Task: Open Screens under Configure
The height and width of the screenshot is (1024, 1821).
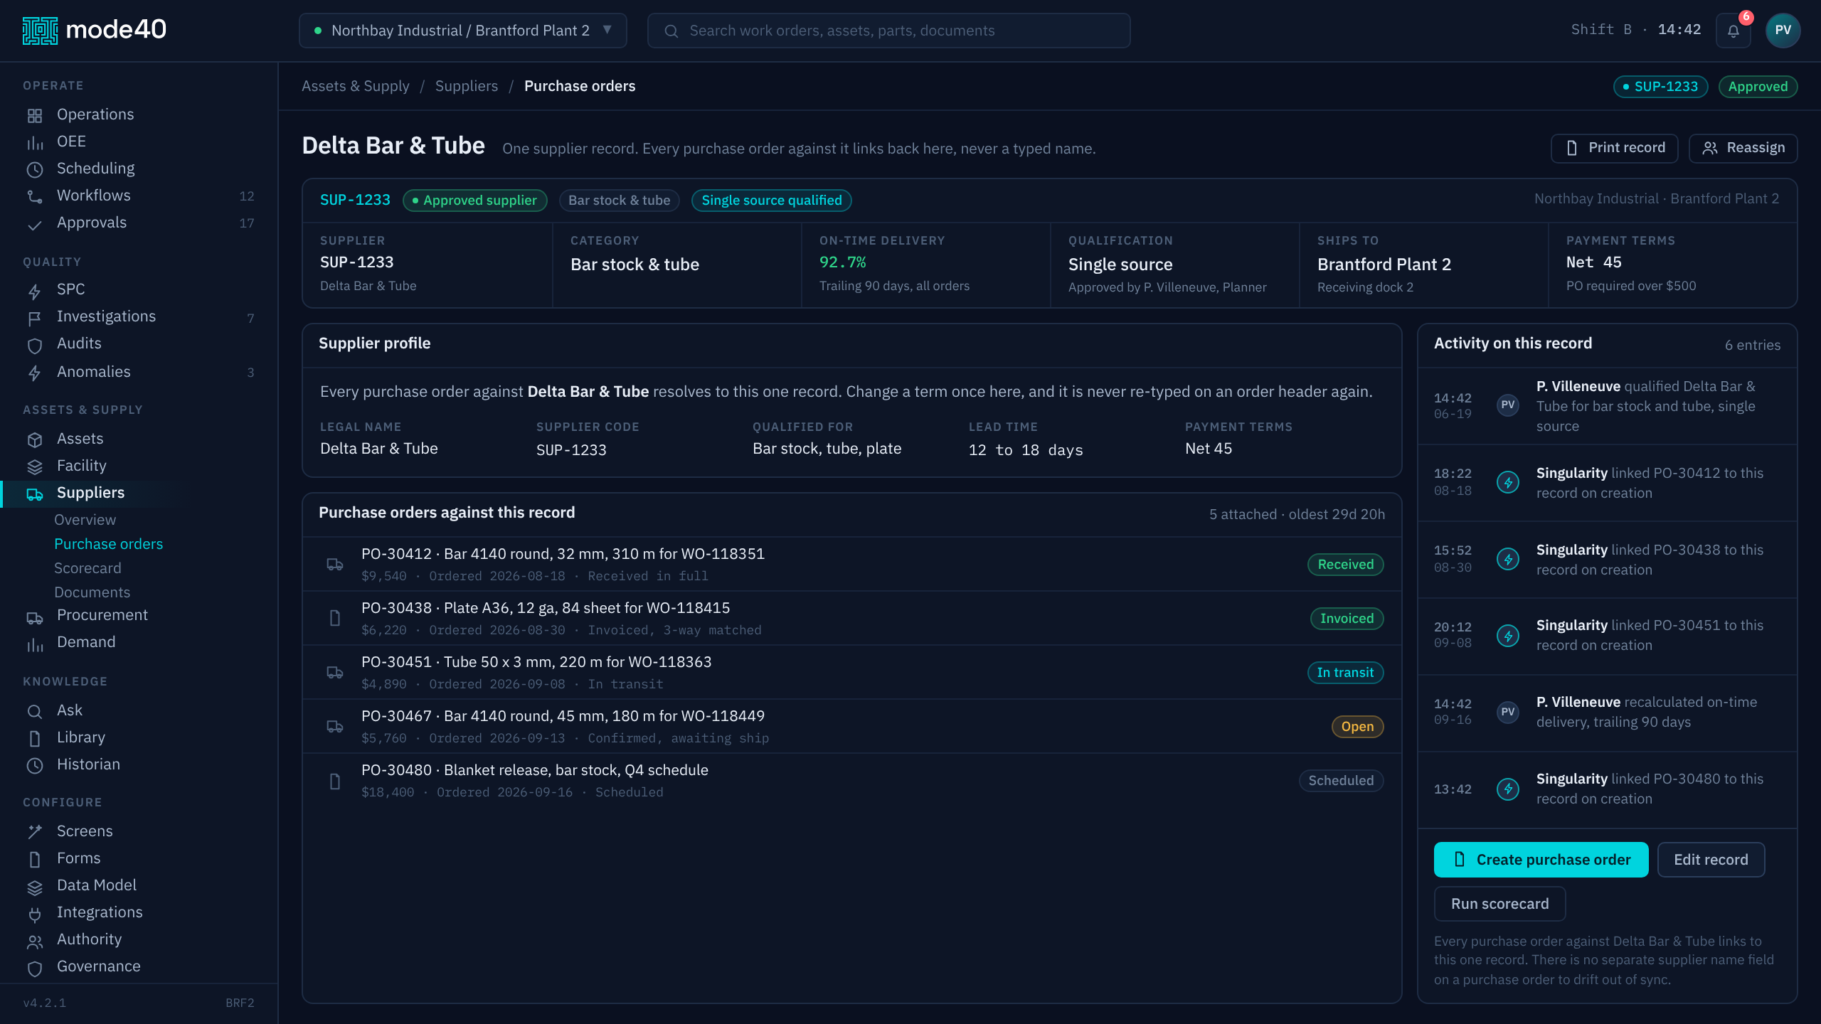Action: click(139, 831)
